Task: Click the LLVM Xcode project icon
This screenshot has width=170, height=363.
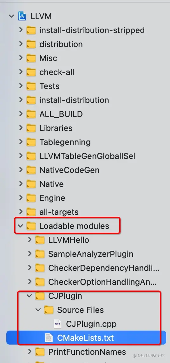Action: pos(22,17)
